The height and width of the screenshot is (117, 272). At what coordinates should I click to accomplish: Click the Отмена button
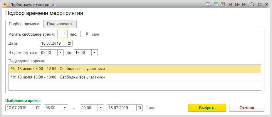pos(246,108)
